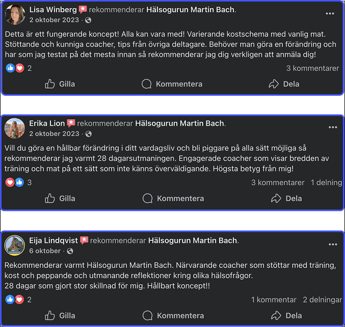This screenshot has height=327, width=345.
Task: Click the reaction icons on Eija Lindqvist's post
Action: tap(15, 299)
